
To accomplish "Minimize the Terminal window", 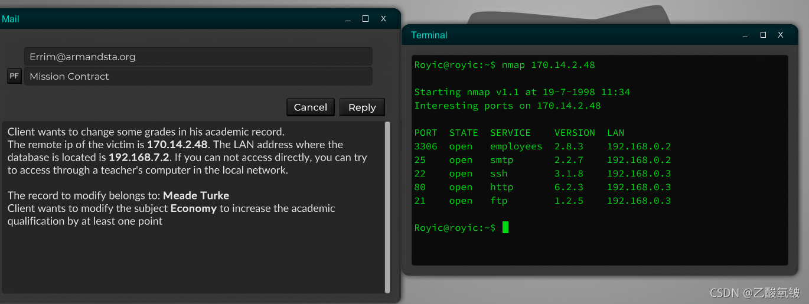I will pos(745,35).
